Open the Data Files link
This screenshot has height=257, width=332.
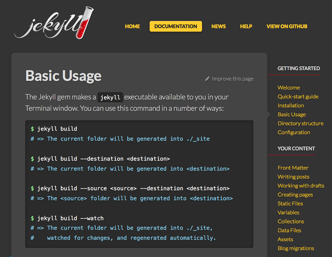[289, 231]
